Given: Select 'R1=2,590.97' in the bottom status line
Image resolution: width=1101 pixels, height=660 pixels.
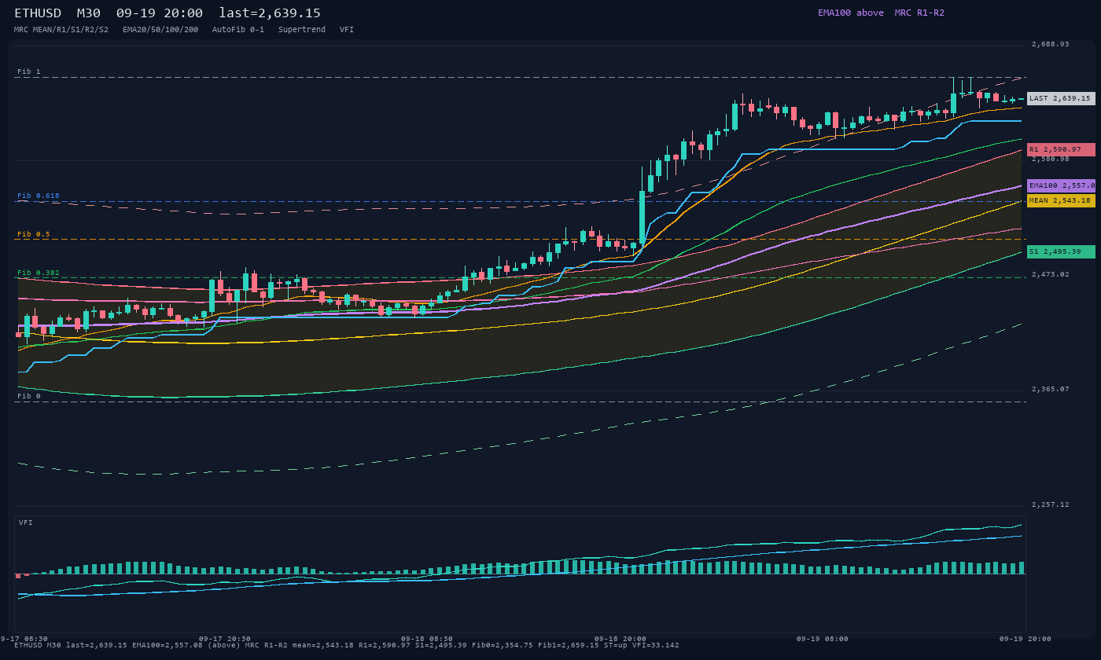Looking at the screenshot, I should click(385, 645).
